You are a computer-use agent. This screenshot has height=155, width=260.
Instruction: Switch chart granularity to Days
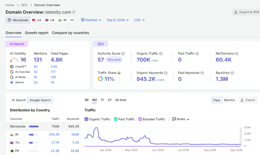point(217,100)
